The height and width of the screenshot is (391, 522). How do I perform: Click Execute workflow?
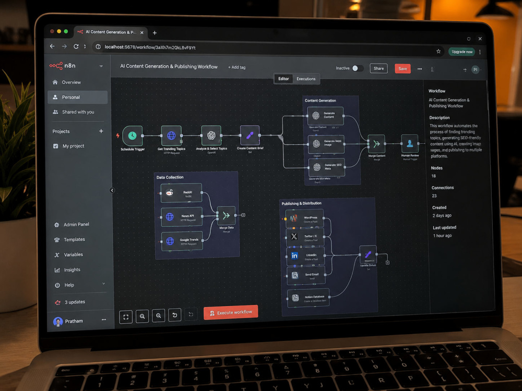click(231, 312)
